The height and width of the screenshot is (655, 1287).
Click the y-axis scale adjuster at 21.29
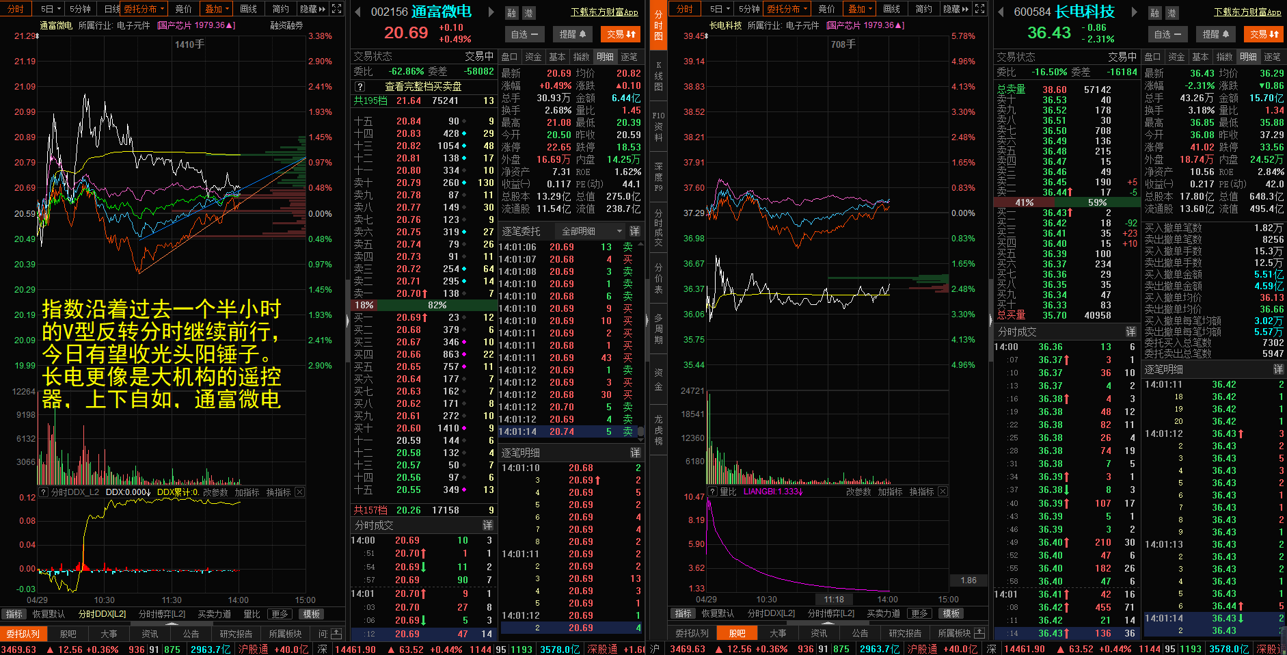37,36
